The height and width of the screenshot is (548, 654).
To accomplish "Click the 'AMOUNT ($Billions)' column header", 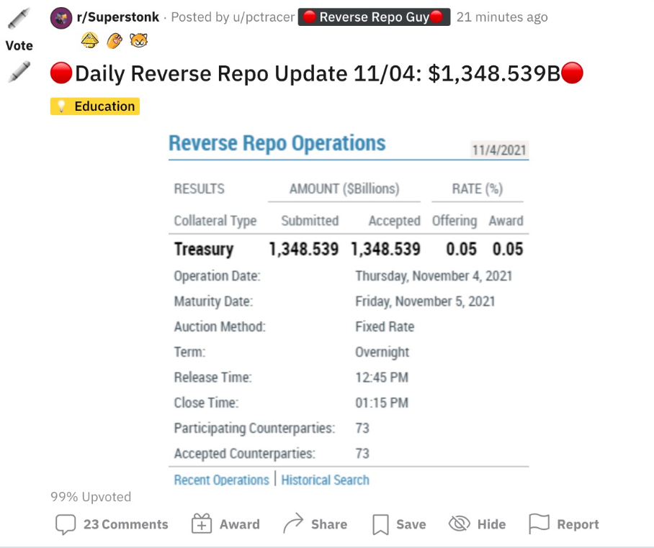I will coord(344,188).
